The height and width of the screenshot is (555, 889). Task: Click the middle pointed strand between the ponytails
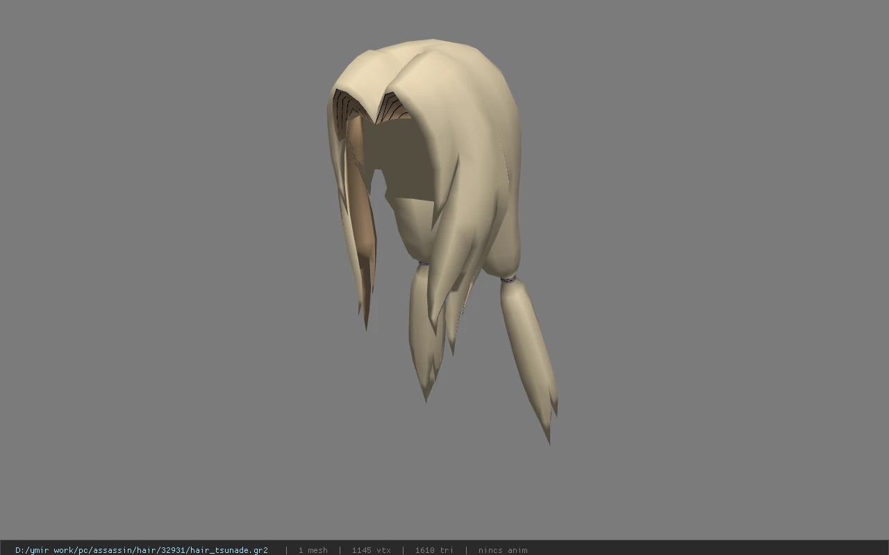(x=454, y=326)
